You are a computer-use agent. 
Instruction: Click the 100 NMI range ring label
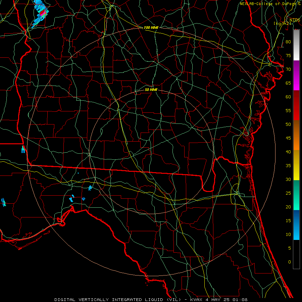pyautogui.click(x=151, y=28)
